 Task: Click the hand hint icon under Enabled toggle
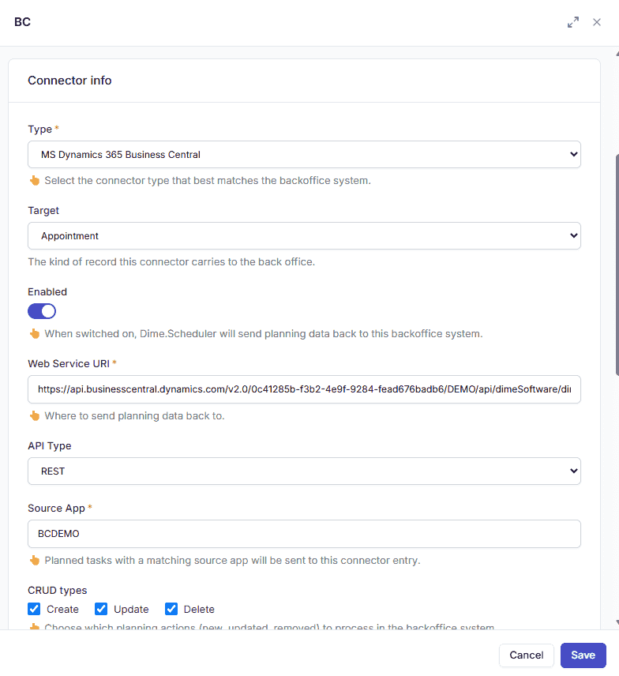tap(35, 334)
